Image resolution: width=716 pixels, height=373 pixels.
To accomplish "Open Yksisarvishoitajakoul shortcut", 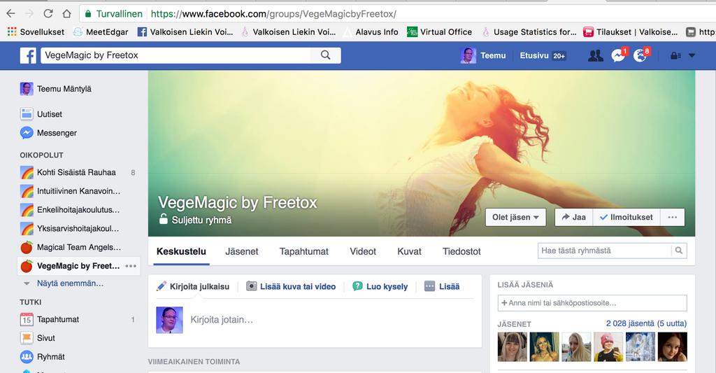I will (x=70, y=229).
